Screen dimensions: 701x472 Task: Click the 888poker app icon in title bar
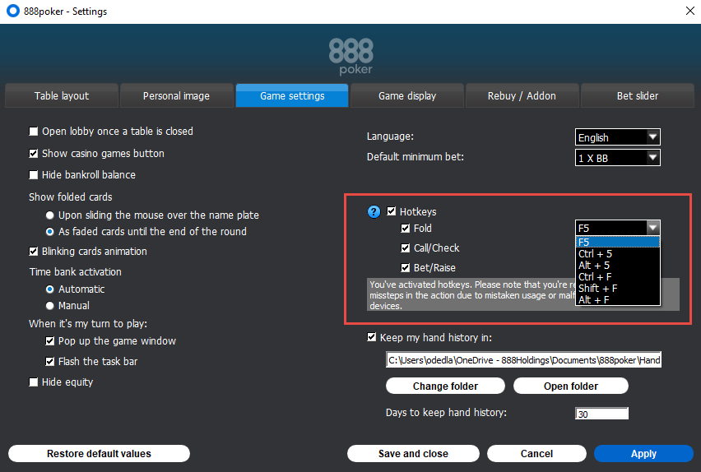coord(12,12)
